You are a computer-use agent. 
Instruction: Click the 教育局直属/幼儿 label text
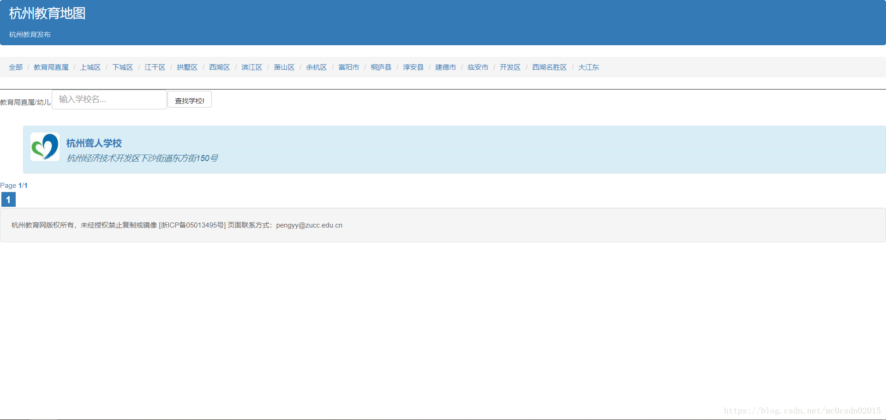[x=25, y=102]
